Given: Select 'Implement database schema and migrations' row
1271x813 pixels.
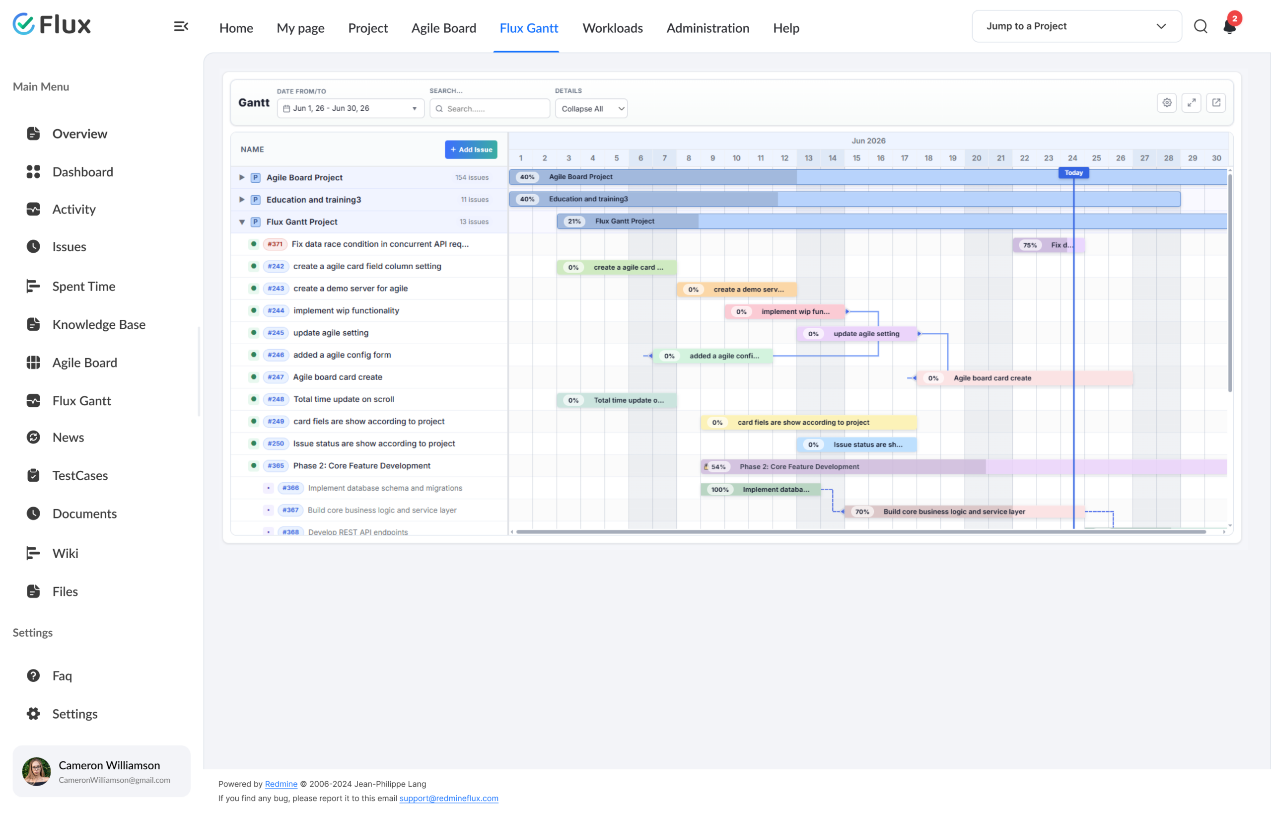Looking at the screenshot, I should coord(369,488).
